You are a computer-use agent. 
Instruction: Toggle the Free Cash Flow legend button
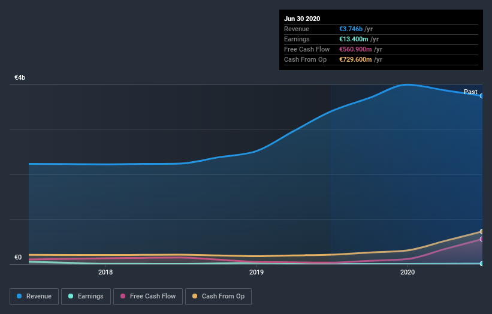click(x=148, y=297)
